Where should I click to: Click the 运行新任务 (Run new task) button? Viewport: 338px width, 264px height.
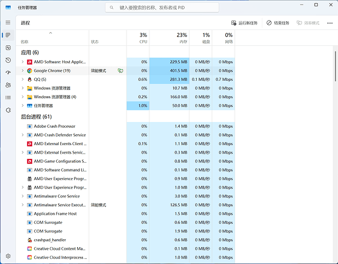(x=244, y=23)
